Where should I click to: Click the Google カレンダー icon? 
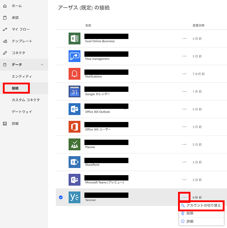[x=74, y=91]
